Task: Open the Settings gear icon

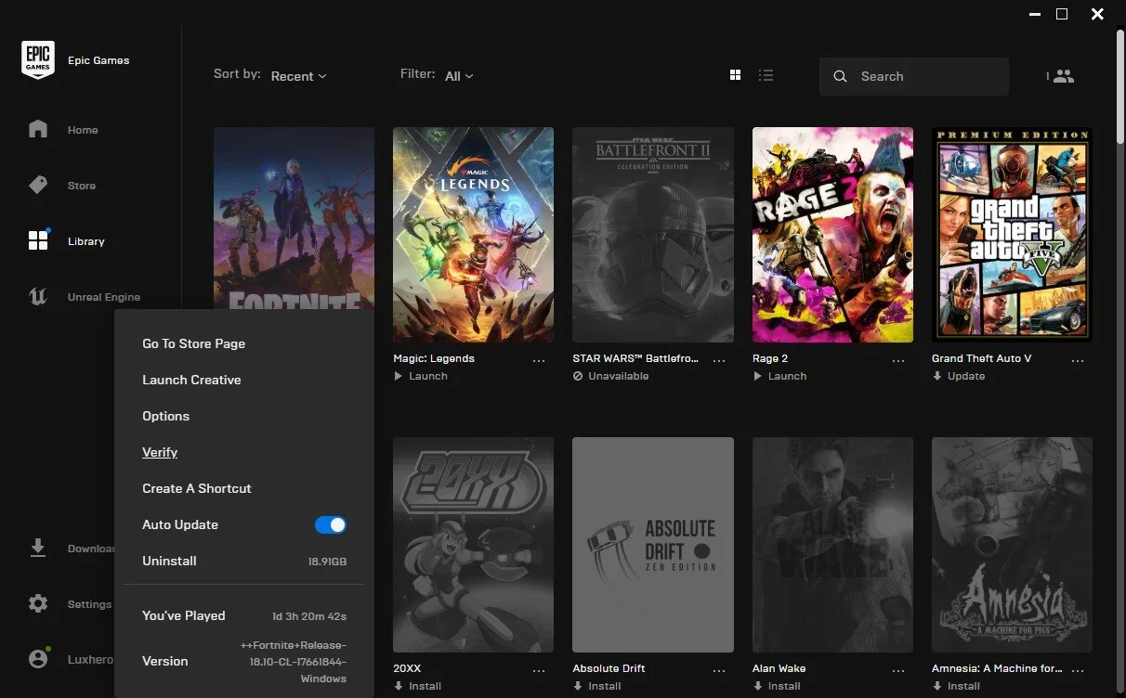Action: click(38, 604)
